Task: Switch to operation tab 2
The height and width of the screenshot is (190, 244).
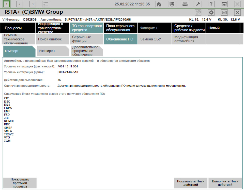Action: (20, 4)
